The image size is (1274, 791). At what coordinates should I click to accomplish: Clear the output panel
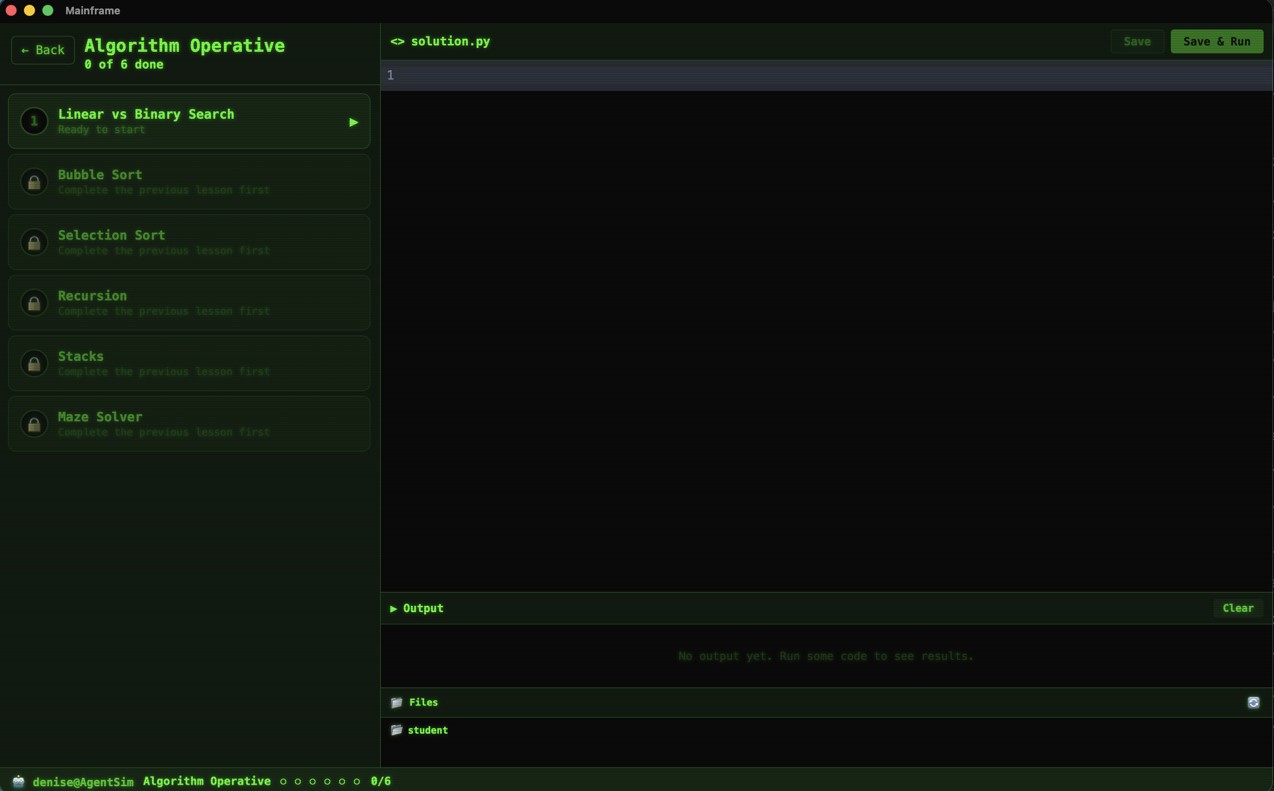(1238, 608)
